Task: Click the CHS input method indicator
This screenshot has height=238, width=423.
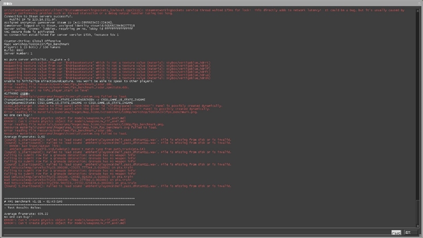Action: (x=396, y=233)
